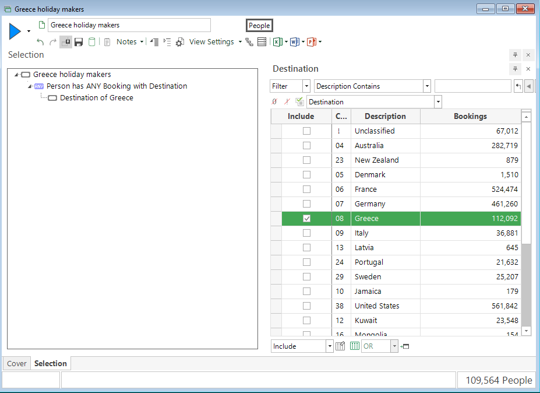Open the dropdown arrow beside the play button
The height and width of the screenshot is (393, 540).
pyautogui.click(x=29, y=31)
